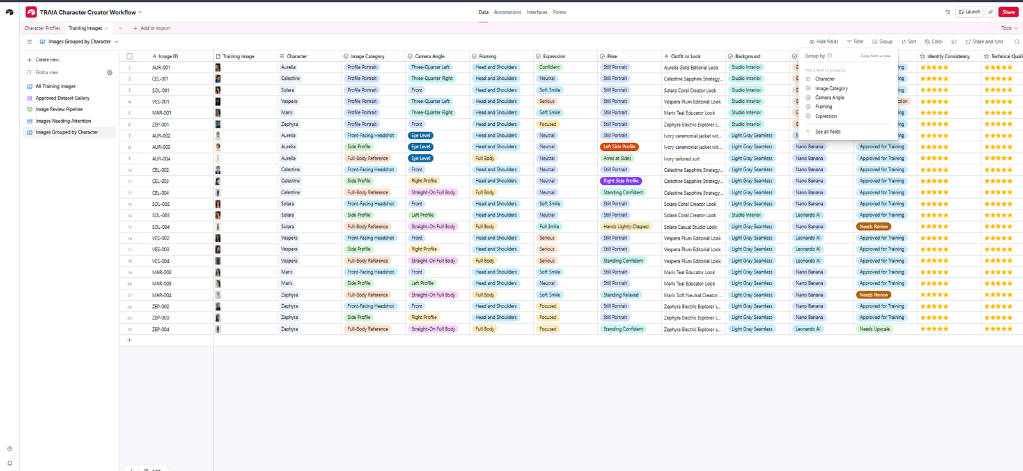Click Needs Review status in row 15
This screenshot has height=471, width=1023.
[x=874, y=227]
